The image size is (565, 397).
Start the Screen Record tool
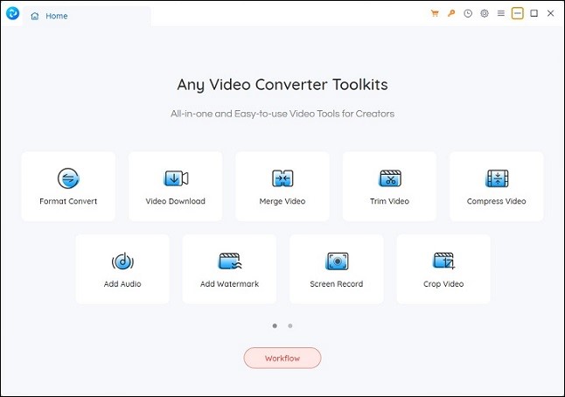pyautogui.click(x=337, y=269)
